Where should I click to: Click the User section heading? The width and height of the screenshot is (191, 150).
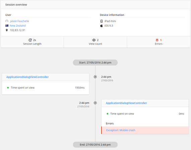(x=8, y=15)
